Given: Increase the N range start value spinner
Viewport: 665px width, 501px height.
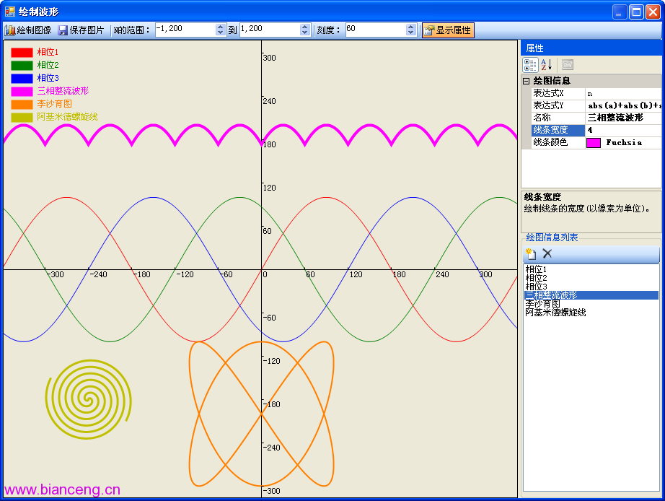Looking at the screenshot, I should 220,27.
